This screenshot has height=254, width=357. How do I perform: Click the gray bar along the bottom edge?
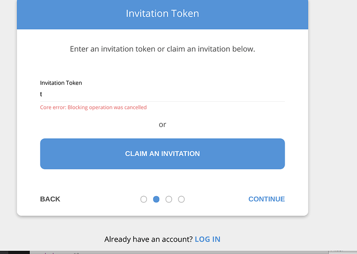coord(176,252)
